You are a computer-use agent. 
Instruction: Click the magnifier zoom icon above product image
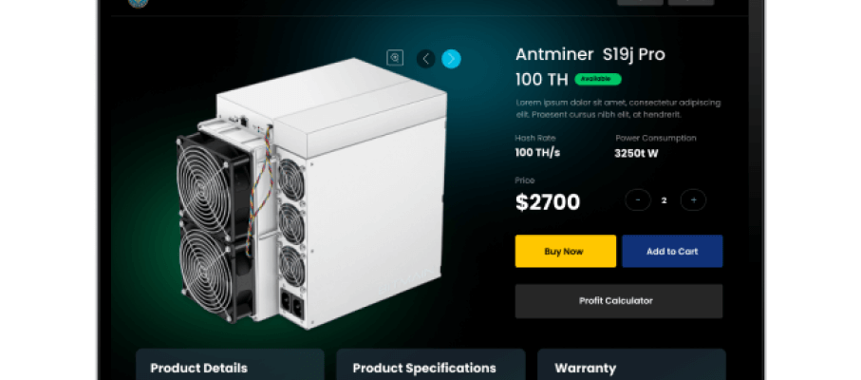395,58
